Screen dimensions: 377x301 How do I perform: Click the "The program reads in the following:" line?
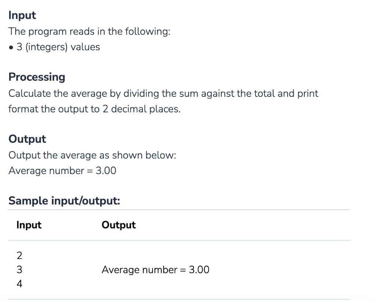tap(89, 32)
